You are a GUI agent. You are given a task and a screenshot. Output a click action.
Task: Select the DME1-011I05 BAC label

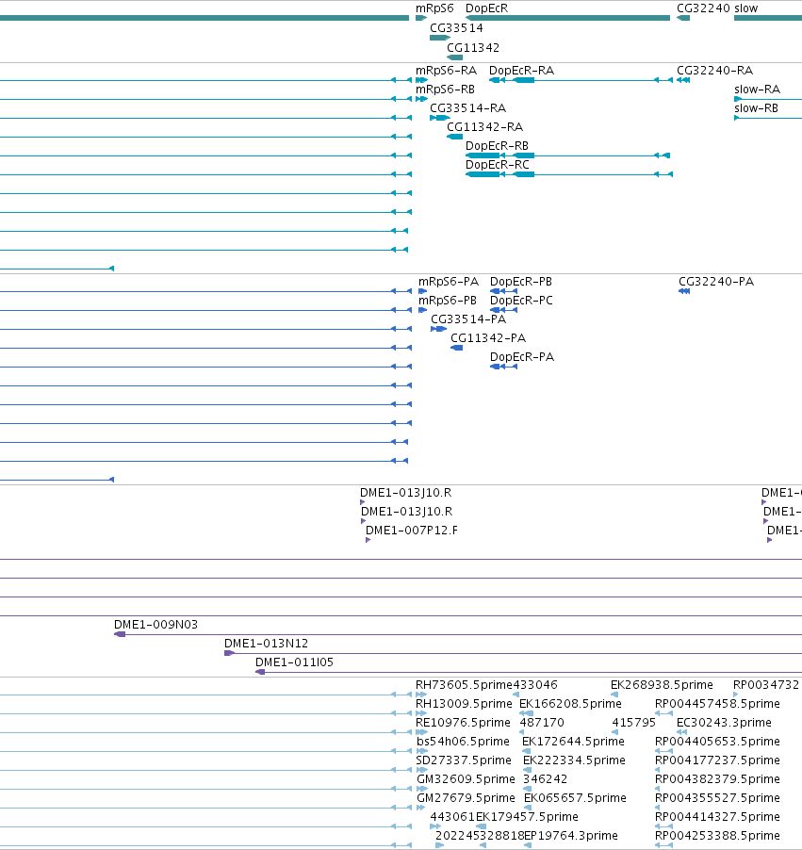[294, 662]
